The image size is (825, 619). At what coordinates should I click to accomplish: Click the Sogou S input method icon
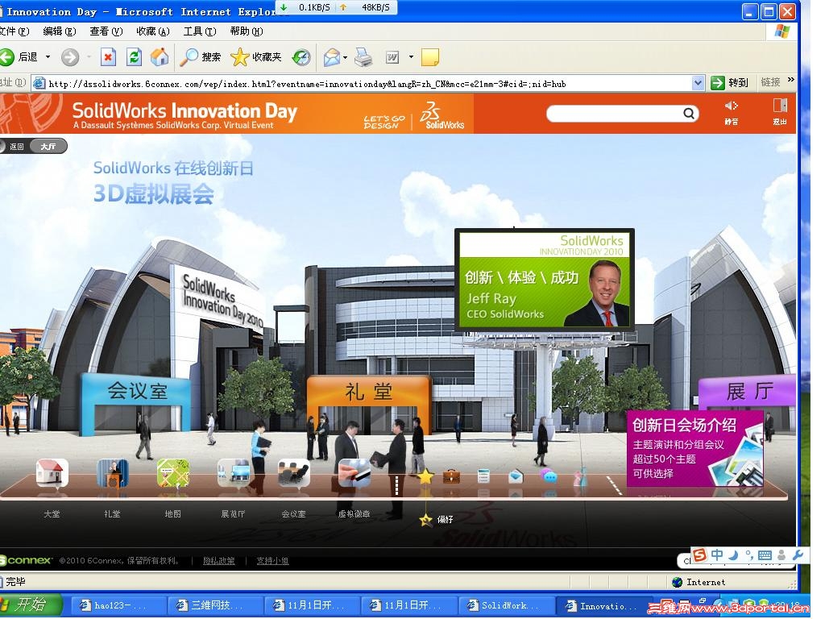pyautogui.click(x=700, y=555)
